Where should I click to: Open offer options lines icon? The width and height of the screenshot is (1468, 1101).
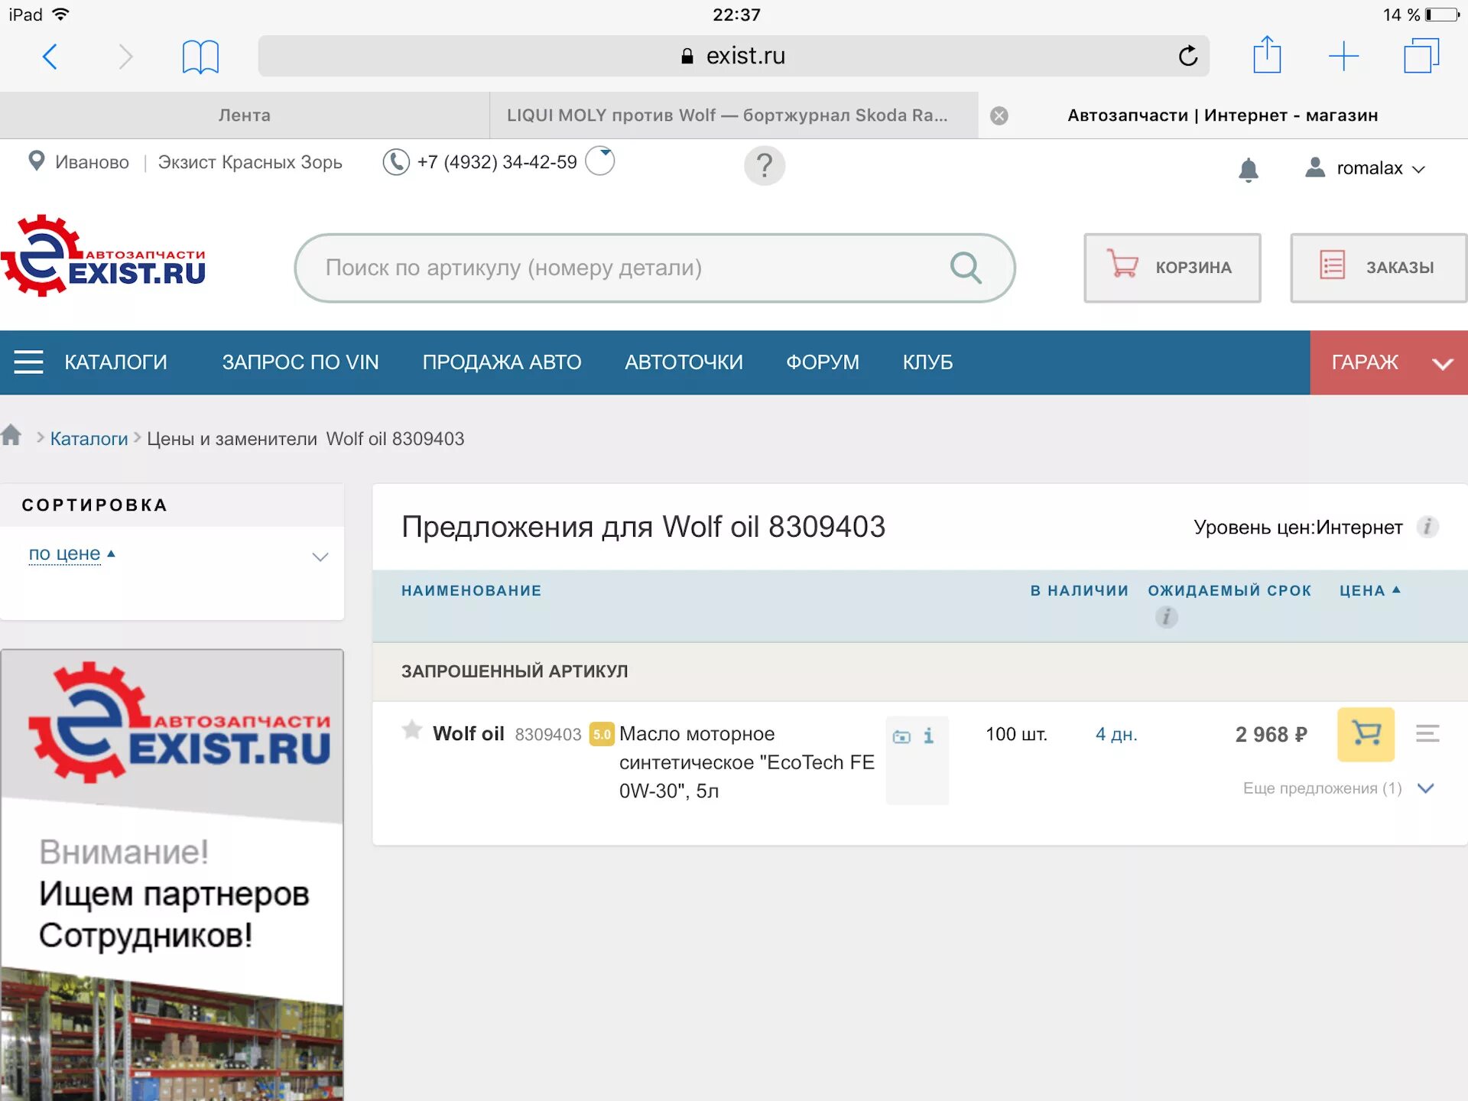[x=1427, y=734]
